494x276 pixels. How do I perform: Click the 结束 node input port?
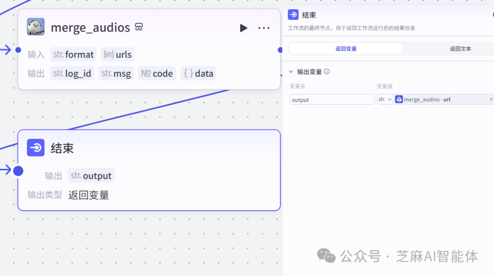[18, 171]
